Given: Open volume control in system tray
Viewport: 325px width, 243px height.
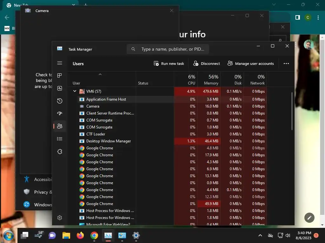Looking at the screenshot, I should 288,235.
